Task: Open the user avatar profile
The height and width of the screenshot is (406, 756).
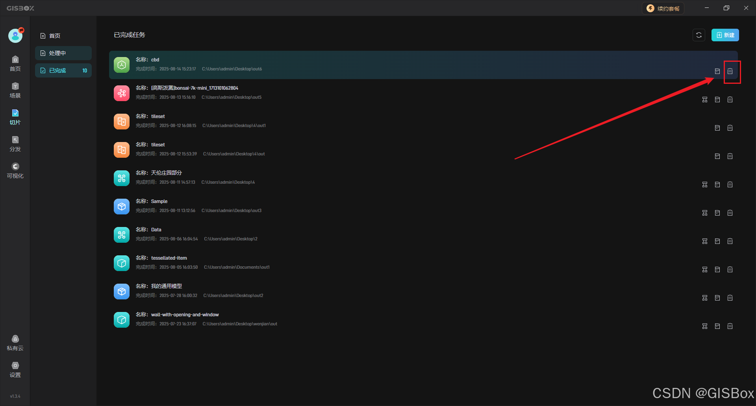Action: [15, 35]
